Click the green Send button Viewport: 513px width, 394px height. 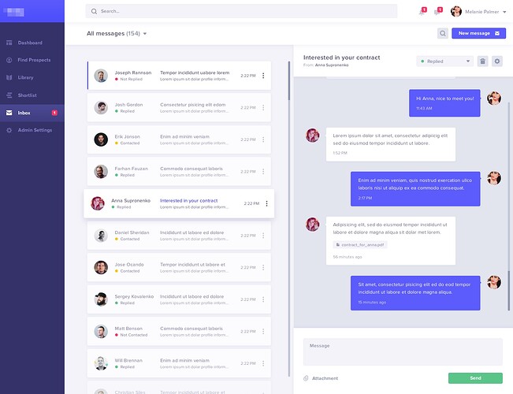[x=475, y=378]
